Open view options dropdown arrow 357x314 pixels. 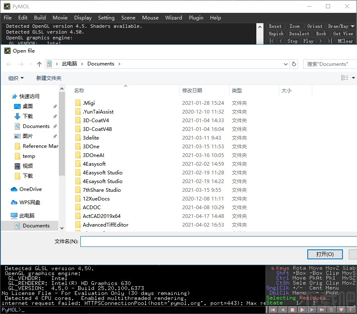tap(353, 78)
